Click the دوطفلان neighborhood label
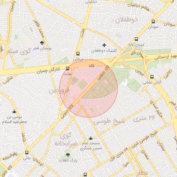Screen dimensions: 177x177 click(x=127, y=20)
